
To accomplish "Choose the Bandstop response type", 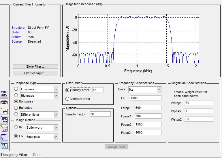I will click(x=16, y=108).
